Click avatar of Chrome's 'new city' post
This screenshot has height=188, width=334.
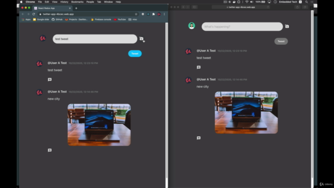[x=40, y=92]
